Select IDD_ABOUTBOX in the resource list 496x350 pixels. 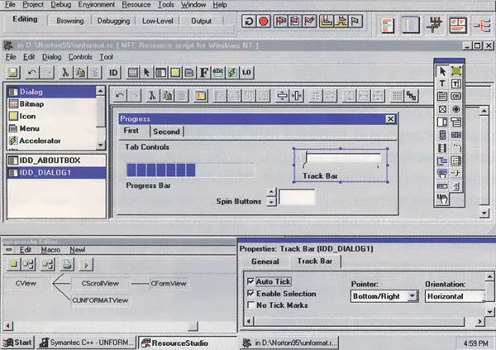[46, 160]
